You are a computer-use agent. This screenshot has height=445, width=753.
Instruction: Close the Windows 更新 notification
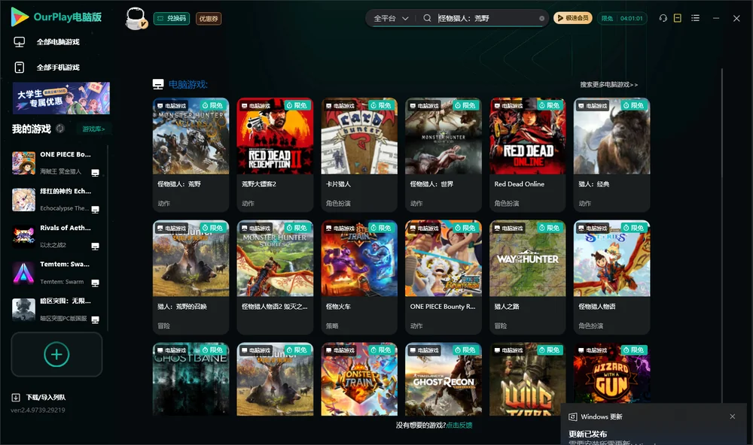733,416
